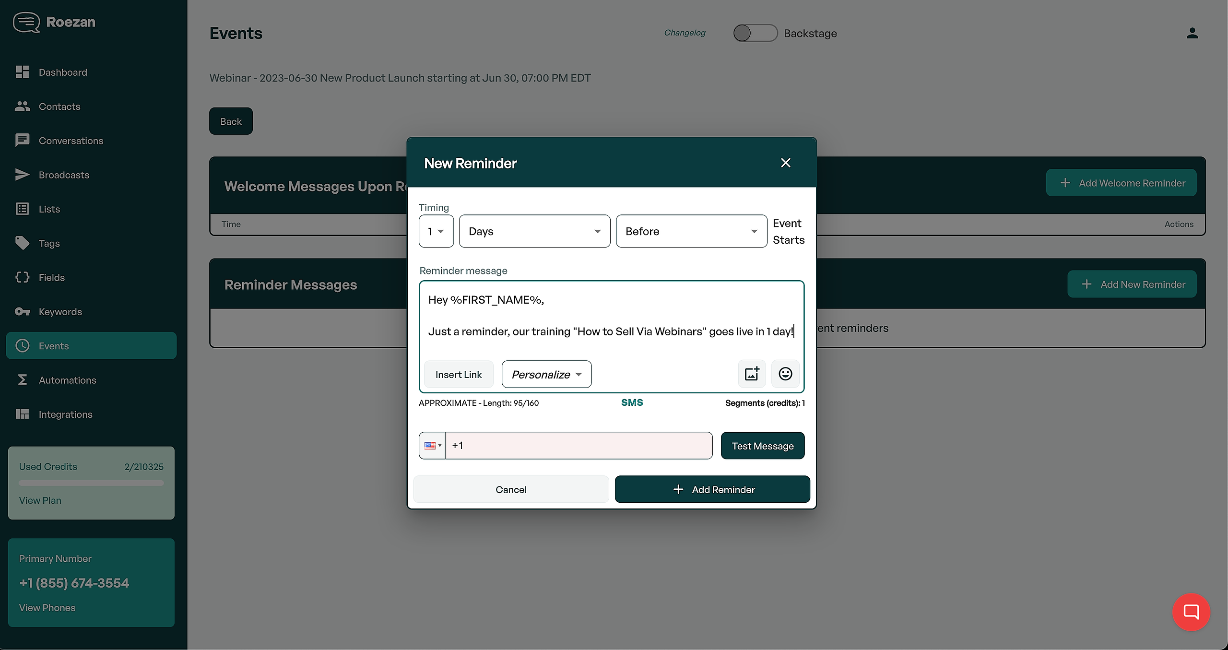Select the country flag code dropdown
Screen dimensions: 1228x650
pyautogui.click(x=432, y=446)
